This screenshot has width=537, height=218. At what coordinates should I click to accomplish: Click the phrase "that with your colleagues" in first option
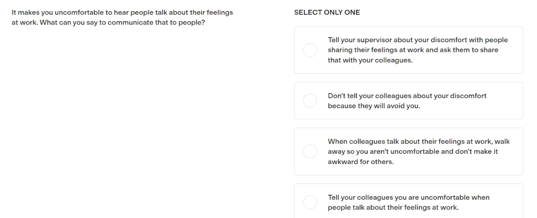point(370,61)
